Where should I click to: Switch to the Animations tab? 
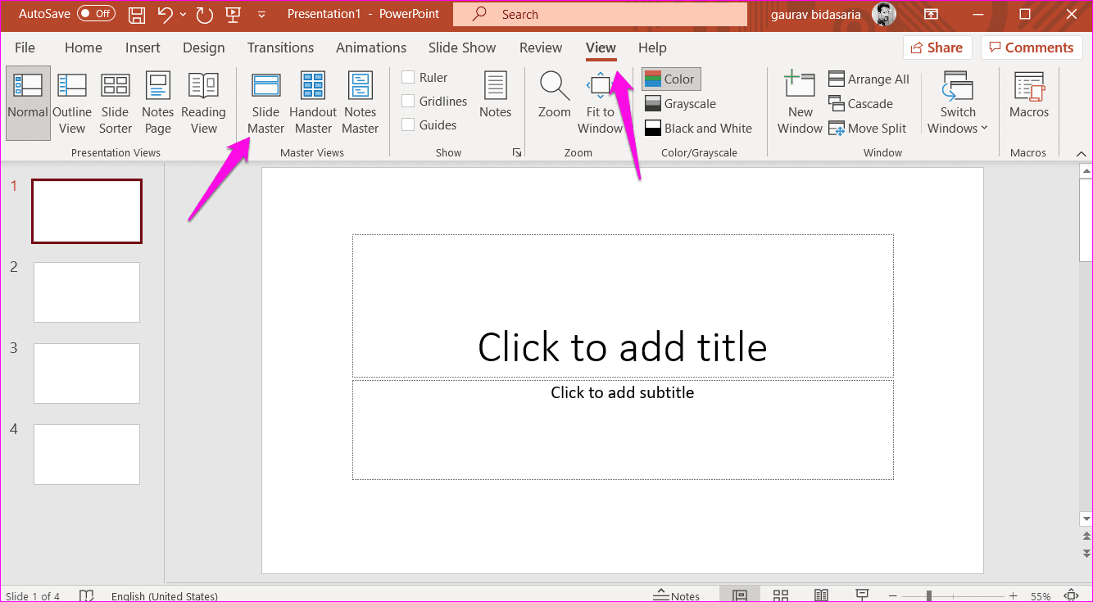click(x=371, y=48)
